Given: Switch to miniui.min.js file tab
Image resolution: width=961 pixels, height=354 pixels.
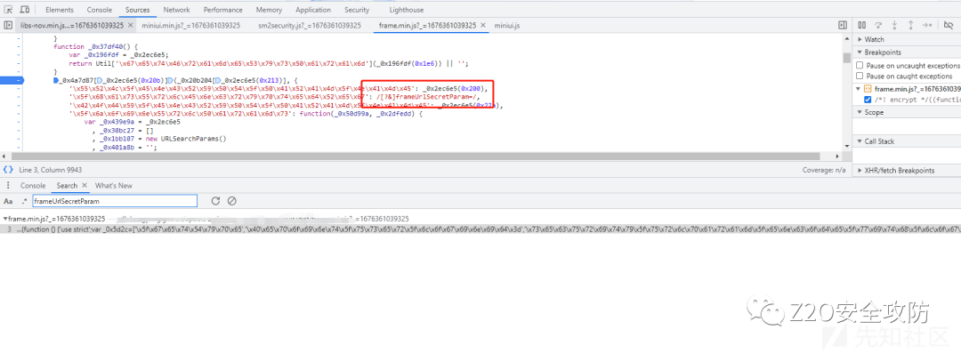Looking at the screenshot, I should [190, 26].
